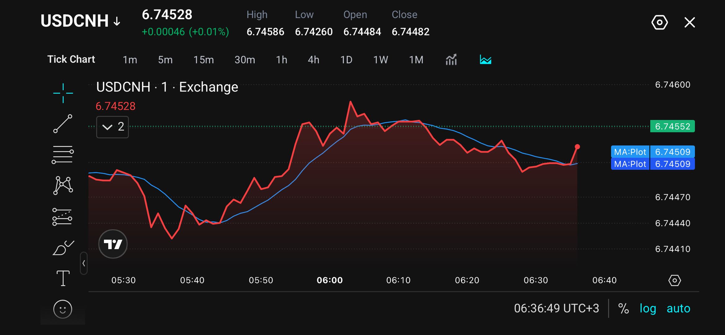
Task: Open time zone 06:36:49 UTC+3
Action: click(x=557, y=308)
